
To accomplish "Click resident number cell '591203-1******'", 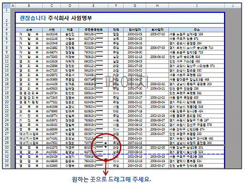I will 94,71.
